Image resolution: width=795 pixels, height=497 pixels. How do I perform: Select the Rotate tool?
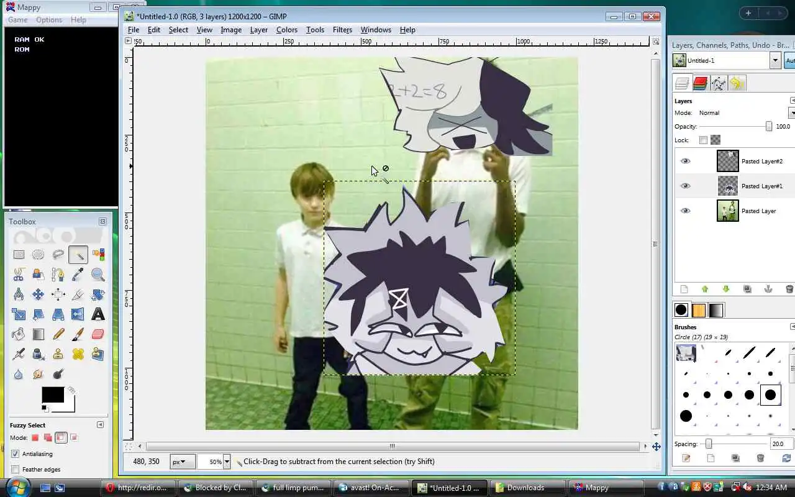point(98,294)
